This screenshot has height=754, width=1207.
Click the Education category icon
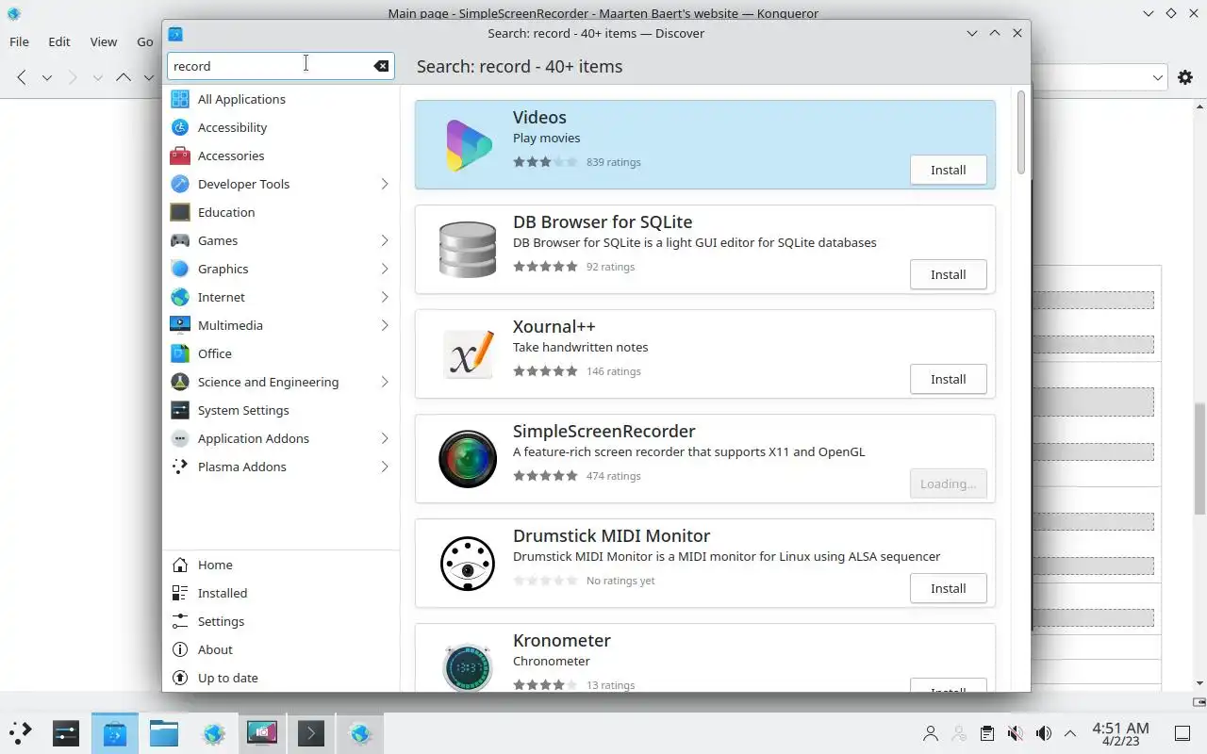coord(180,212)
